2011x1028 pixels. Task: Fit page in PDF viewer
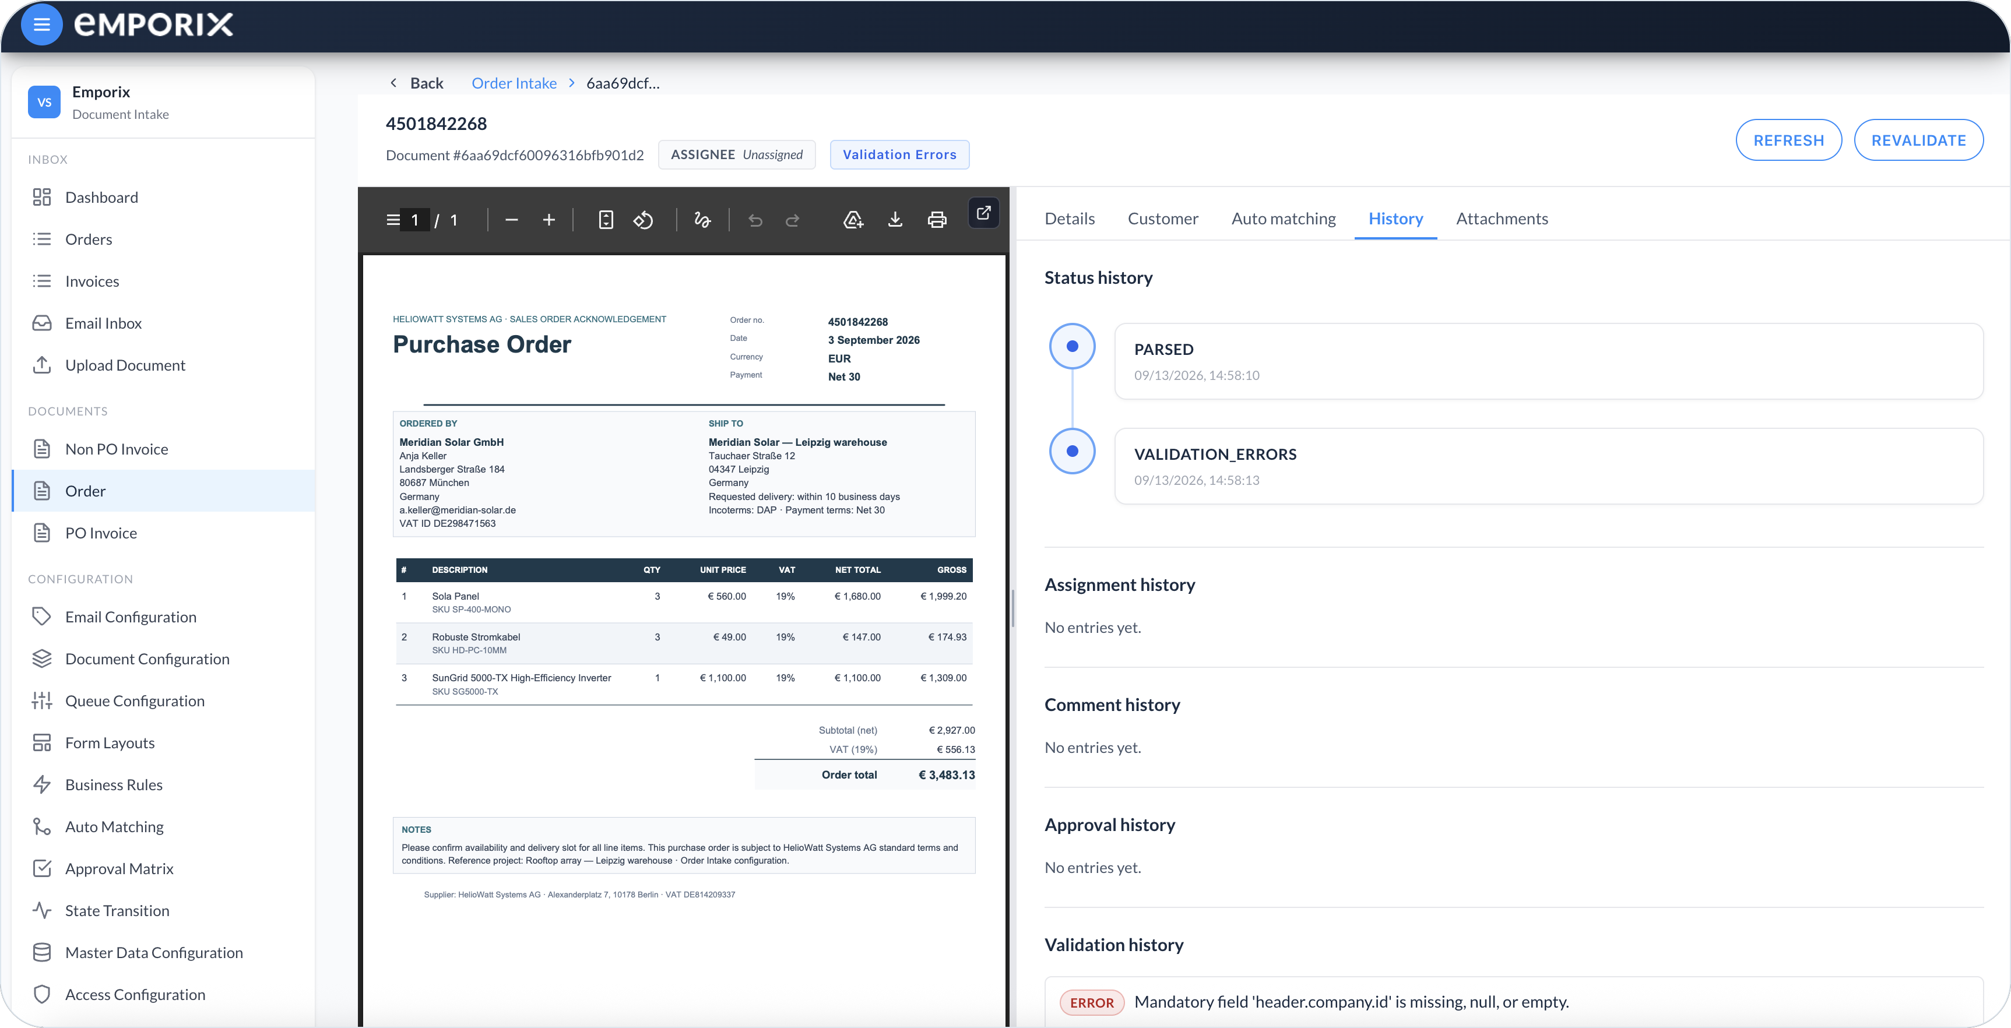[x=606, y=220]
